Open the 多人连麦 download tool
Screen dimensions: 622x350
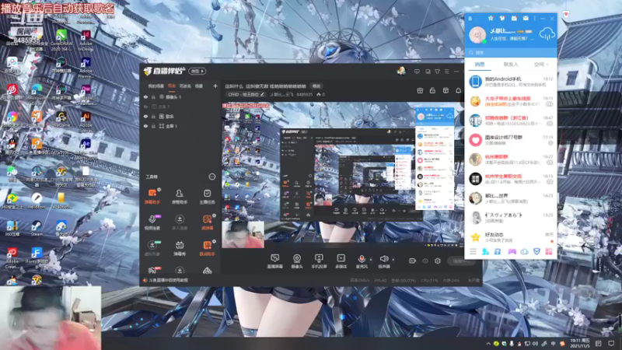click(x=180, y=222)
